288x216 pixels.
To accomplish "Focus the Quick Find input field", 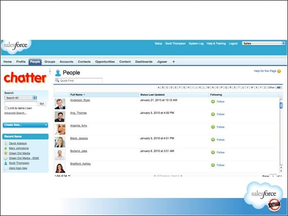I will [79, 81].
